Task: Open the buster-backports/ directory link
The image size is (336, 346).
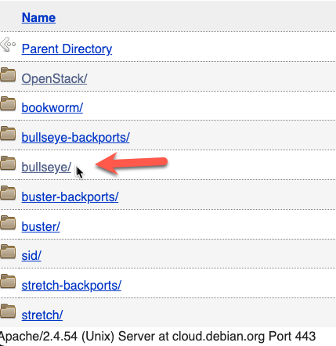Action: point(70,197)
